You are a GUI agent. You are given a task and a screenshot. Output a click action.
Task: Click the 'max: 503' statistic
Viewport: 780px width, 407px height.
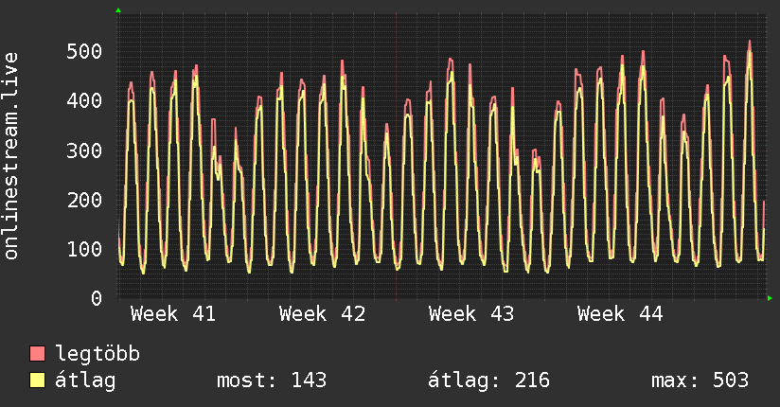coord(700,380)
